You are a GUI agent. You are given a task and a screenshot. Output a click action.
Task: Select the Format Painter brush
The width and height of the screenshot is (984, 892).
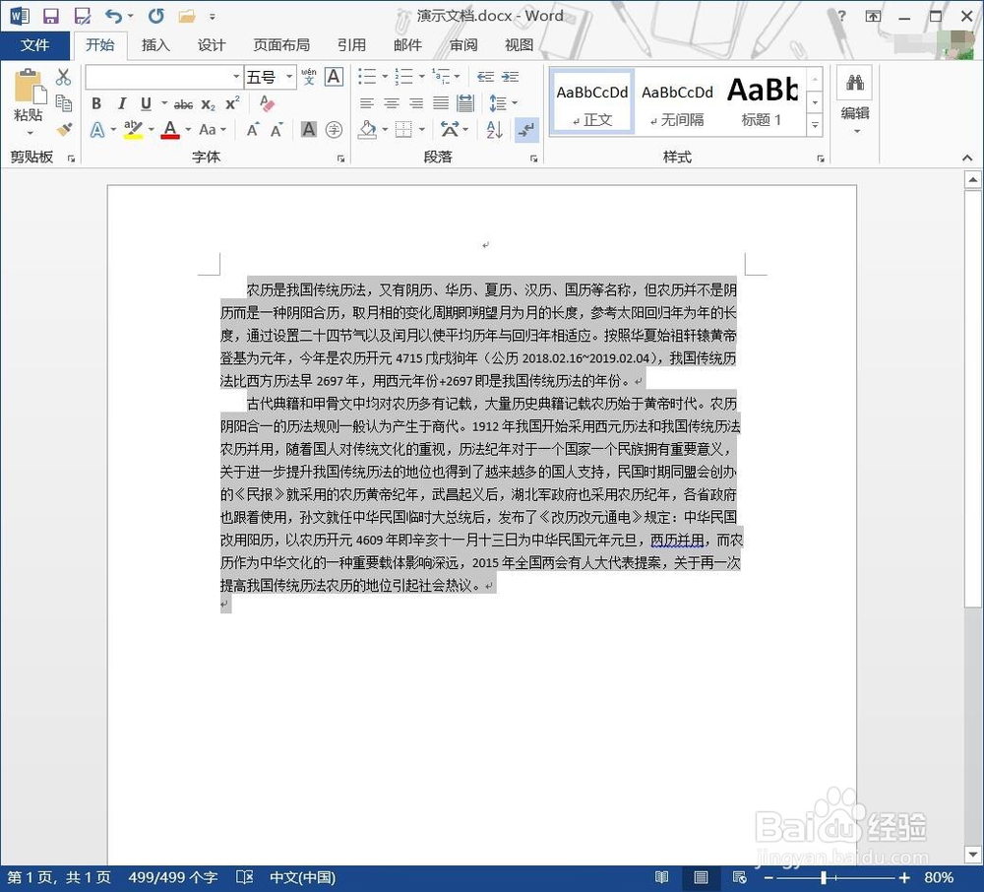tap(63, 129)
